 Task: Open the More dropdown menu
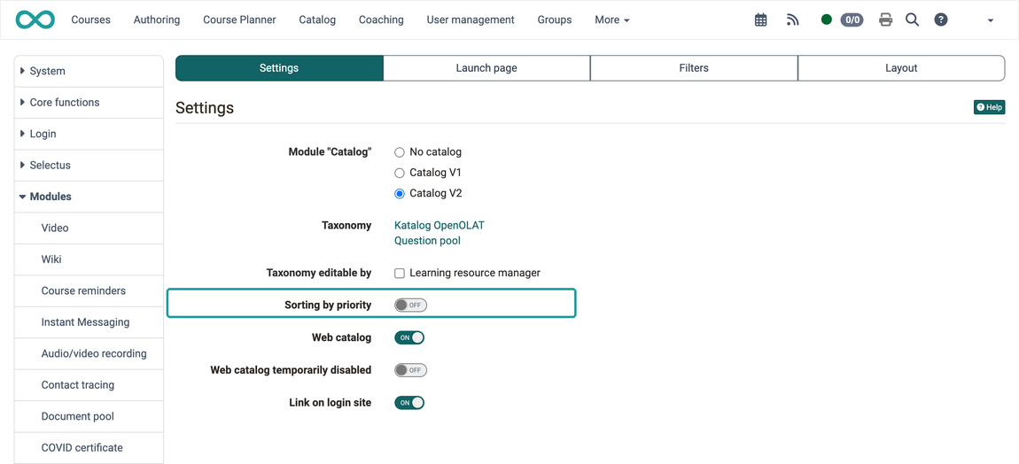[612, 20]
